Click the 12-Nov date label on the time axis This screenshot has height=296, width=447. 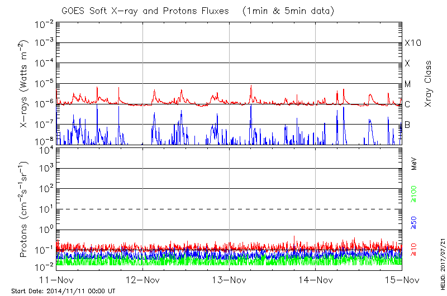(x=143, y=280)
